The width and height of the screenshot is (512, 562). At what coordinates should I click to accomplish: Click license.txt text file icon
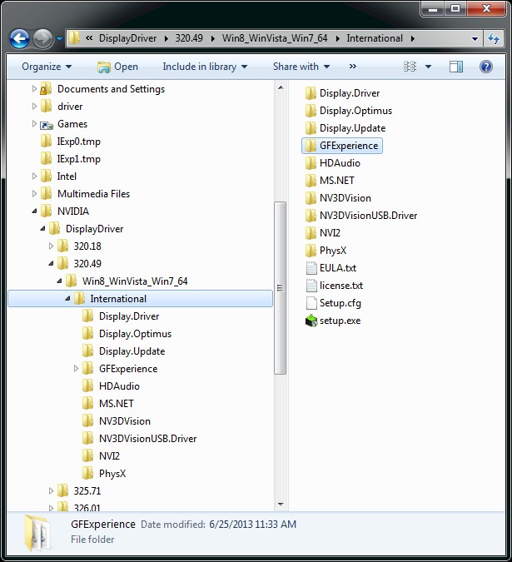click(x=311, y=286)
